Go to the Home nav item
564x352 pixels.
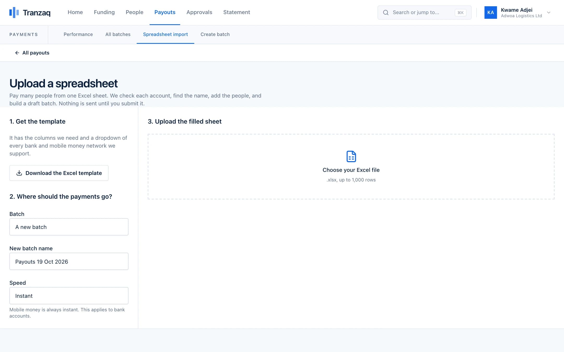click(75, 12)
